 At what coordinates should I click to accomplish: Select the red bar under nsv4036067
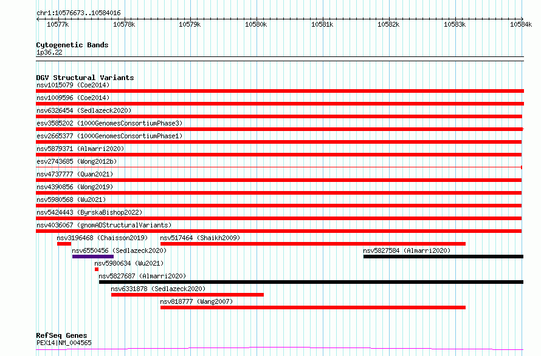(x=279, y=231)
